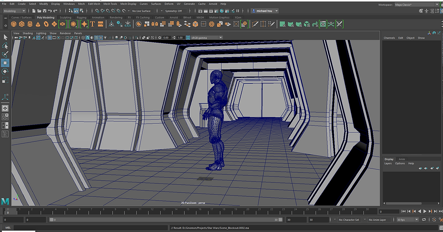Image resolution: width=443 pixels, height=232 pixels.
Task: Toggle view color management icon
Action: pyautogui.click(x=188, y=37)
